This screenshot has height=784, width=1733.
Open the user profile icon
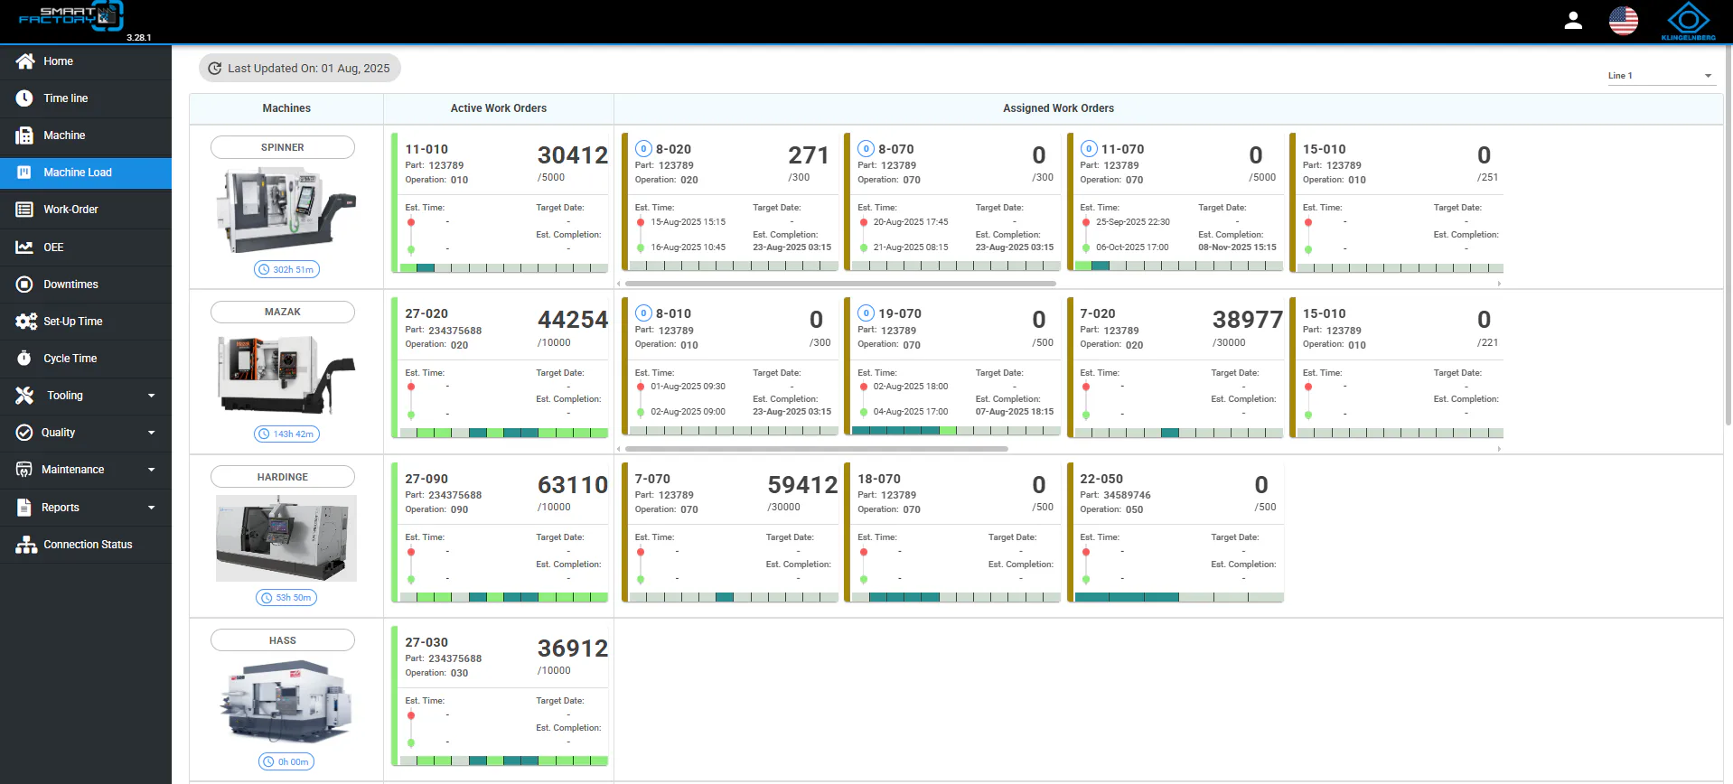coord(1573,21)
